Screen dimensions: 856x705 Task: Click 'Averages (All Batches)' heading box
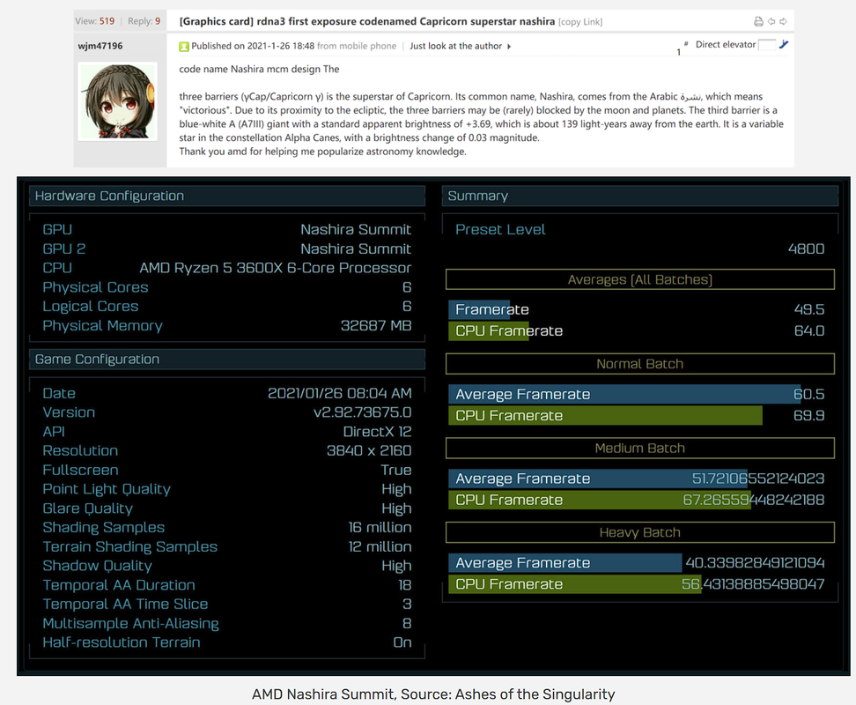coord(640,279)
